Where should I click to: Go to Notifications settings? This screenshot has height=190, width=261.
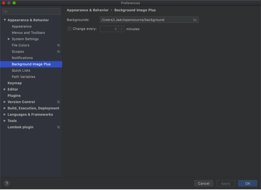(22, 58)
